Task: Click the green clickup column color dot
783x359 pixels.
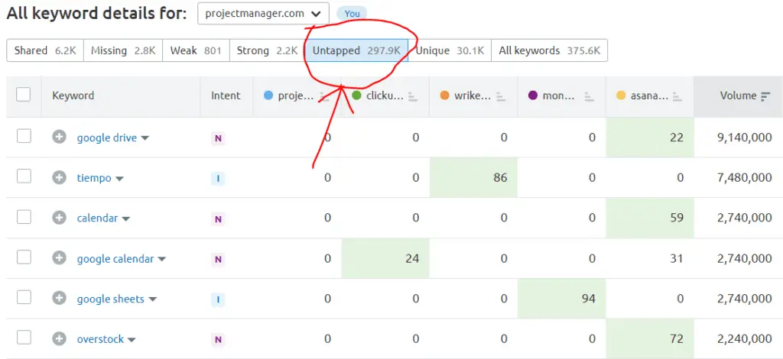Action: (356, 95)
